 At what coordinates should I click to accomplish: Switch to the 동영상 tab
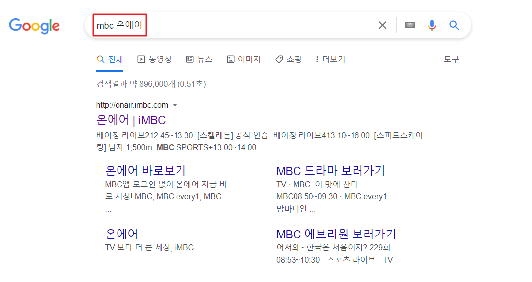tap(155, 59)
